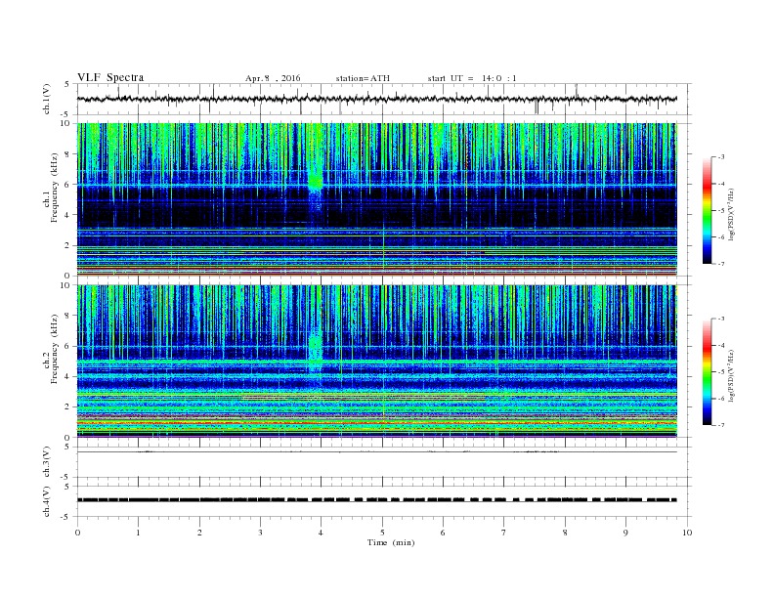
Task: Click the "8" kHz tick of ch.2 spectrogram
Action: [67, 316]
